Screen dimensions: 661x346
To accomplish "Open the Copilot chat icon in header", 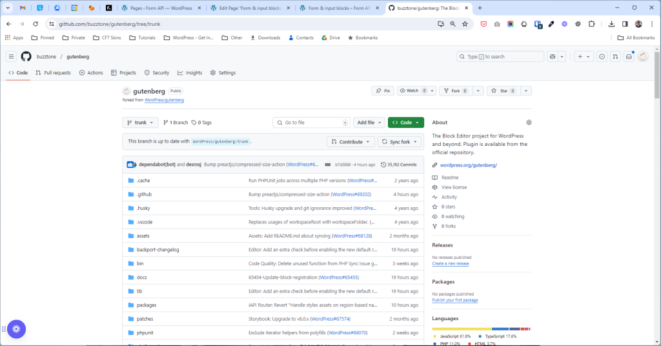I will click(x=552, y=57).
